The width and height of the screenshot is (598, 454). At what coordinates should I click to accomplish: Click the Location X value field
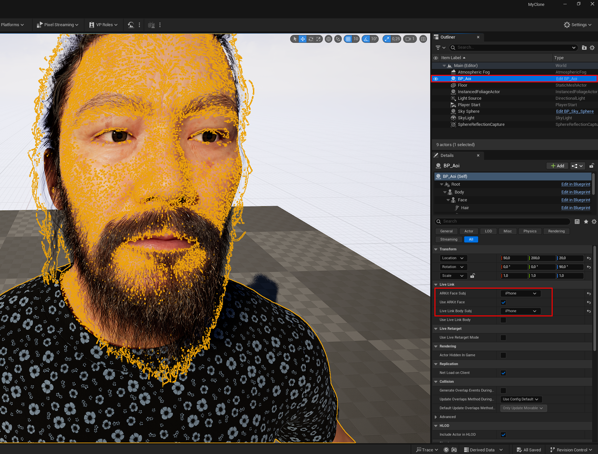[x=514, y=258]
